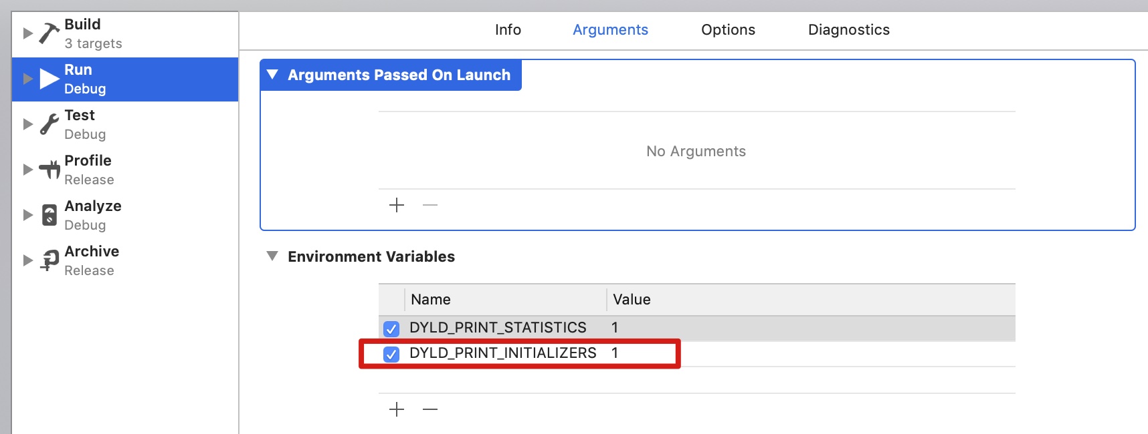Collapse the Environment Variables section
Viewport: 1148px width, 434px height.
click(x=272, y=256)
